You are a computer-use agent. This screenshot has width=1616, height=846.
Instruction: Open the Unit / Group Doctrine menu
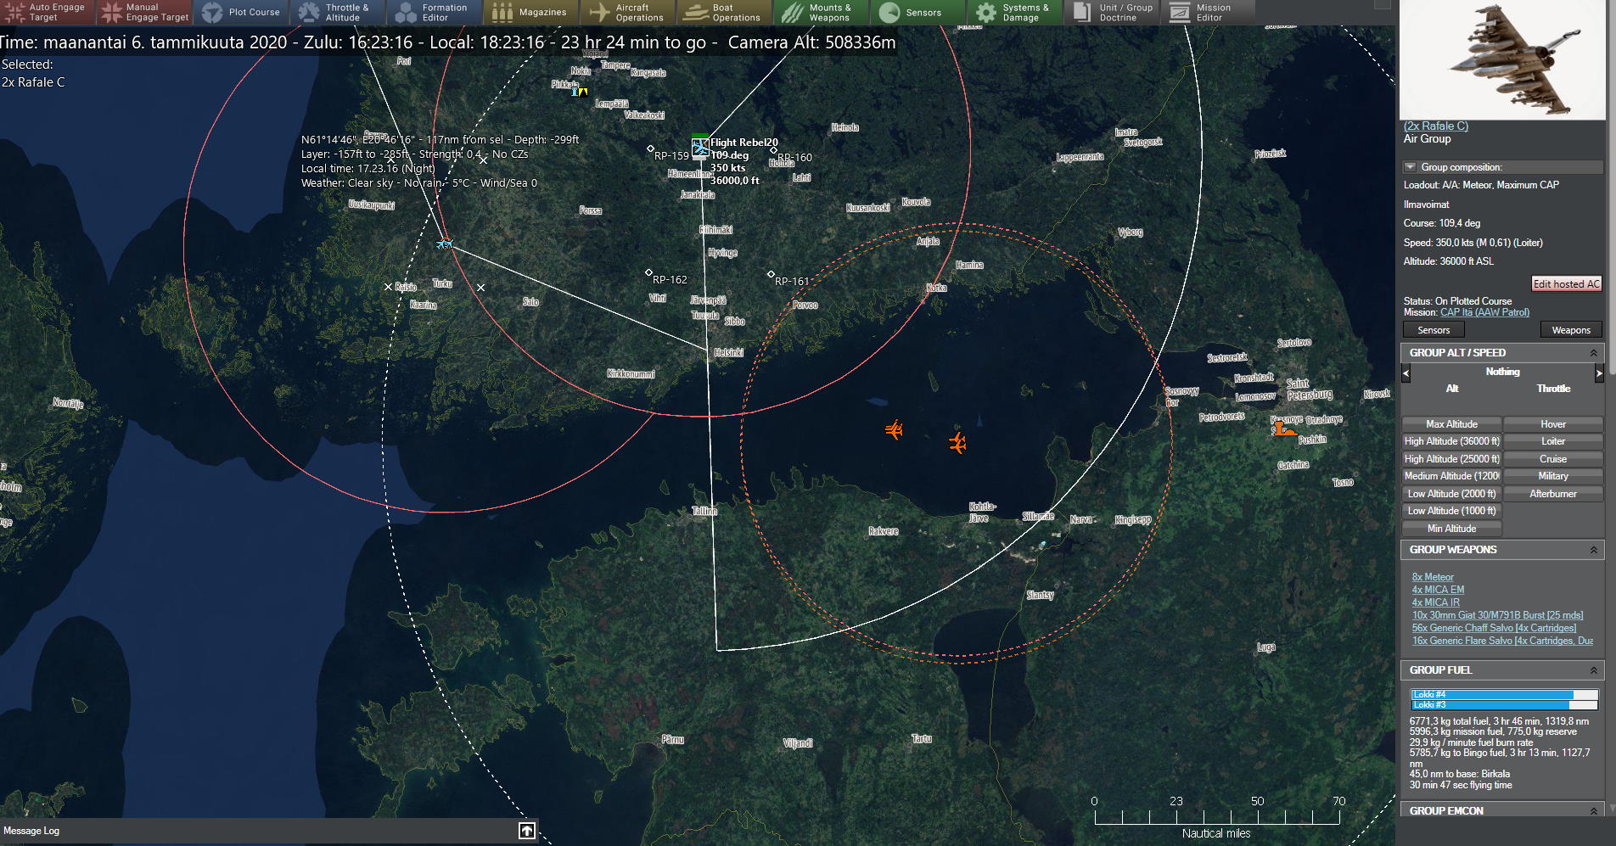[x=1114, y=12]
